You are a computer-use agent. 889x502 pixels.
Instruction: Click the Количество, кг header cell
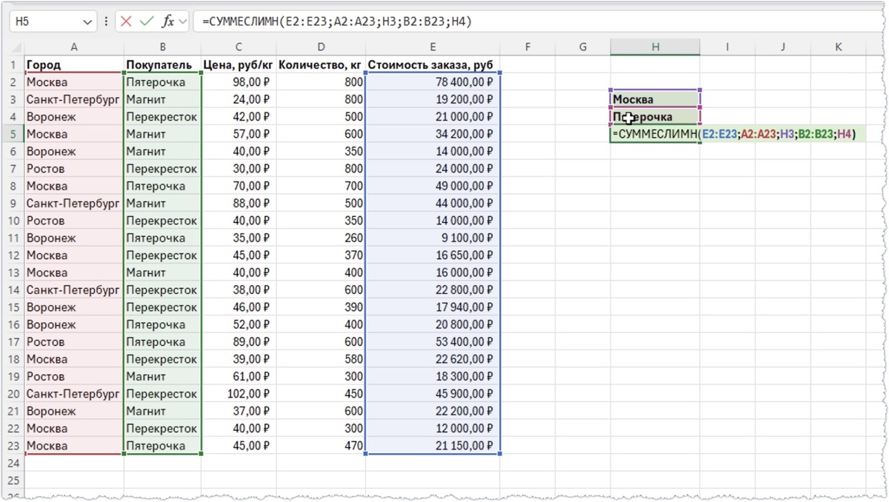coord(321,65)
